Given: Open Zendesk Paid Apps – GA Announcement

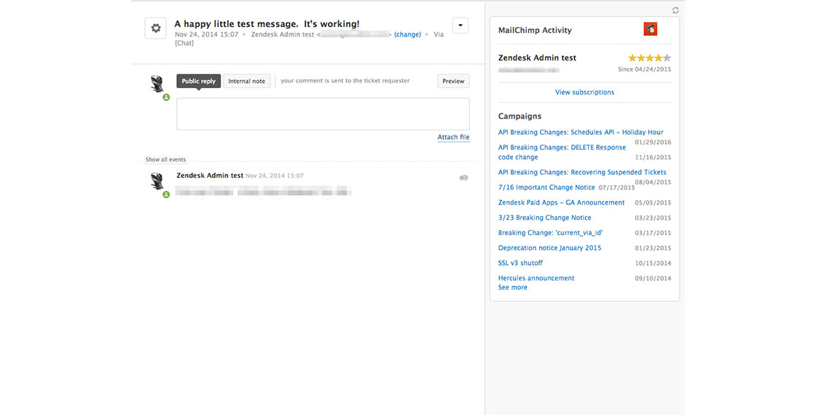Looking at the screenshot, I should click(x=561, y=202).
